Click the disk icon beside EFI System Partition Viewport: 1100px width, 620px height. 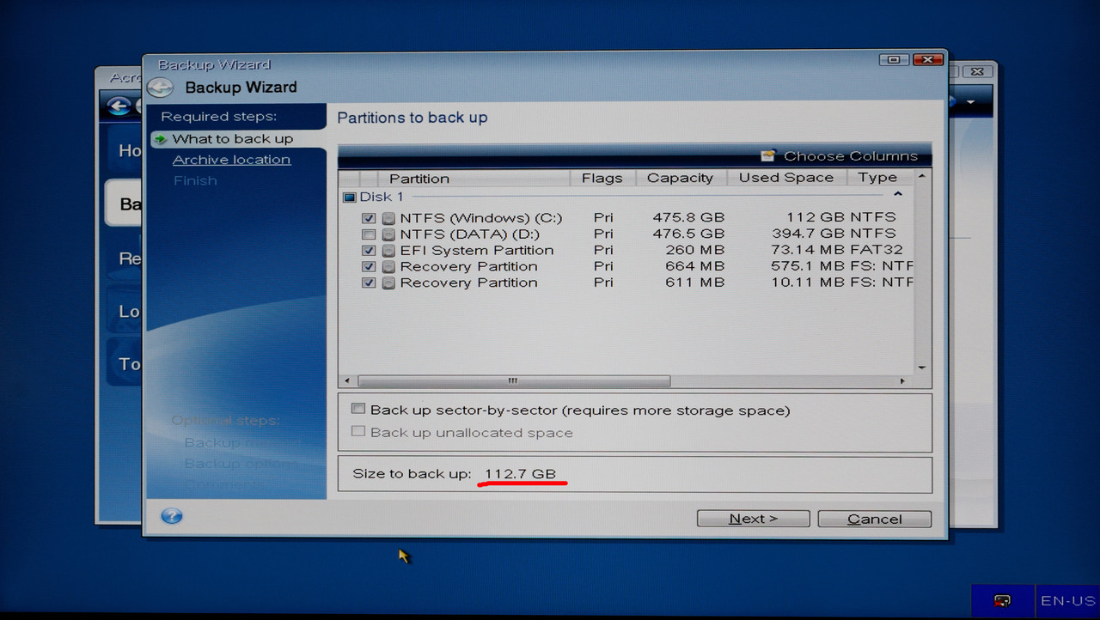tap(388, 251)
